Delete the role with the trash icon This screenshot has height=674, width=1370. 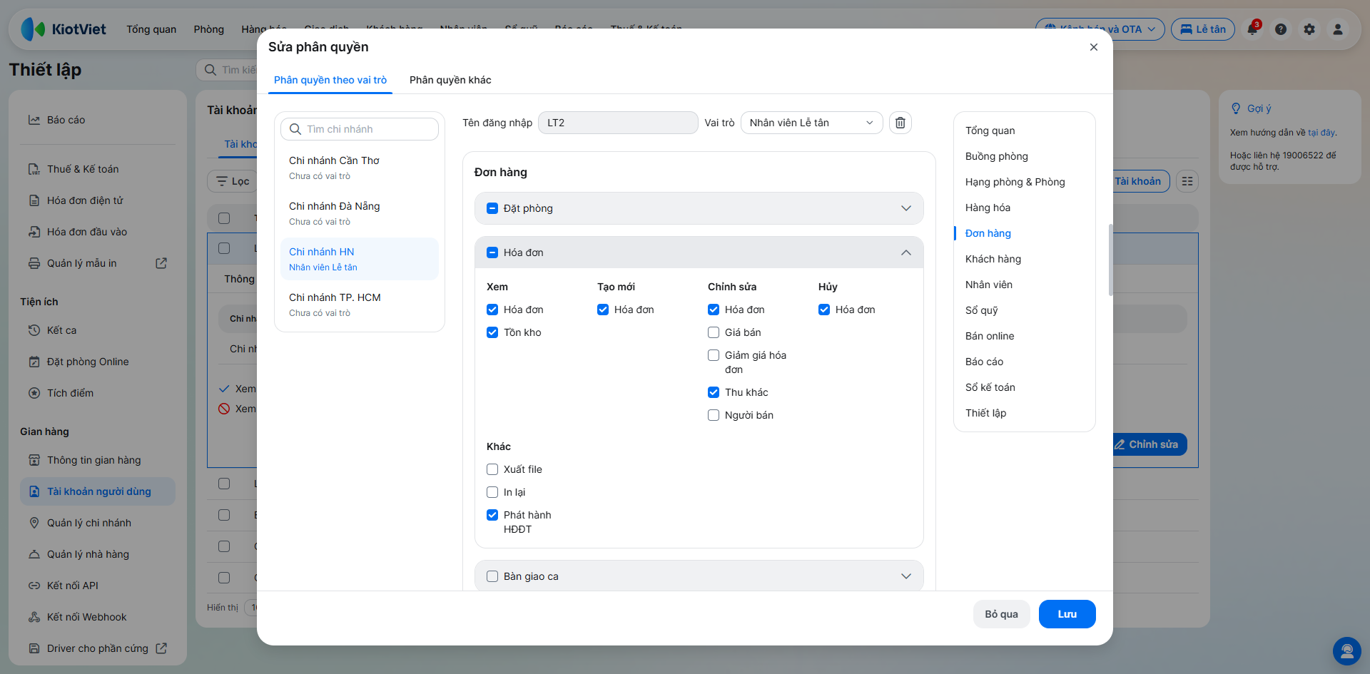[900, 123]
